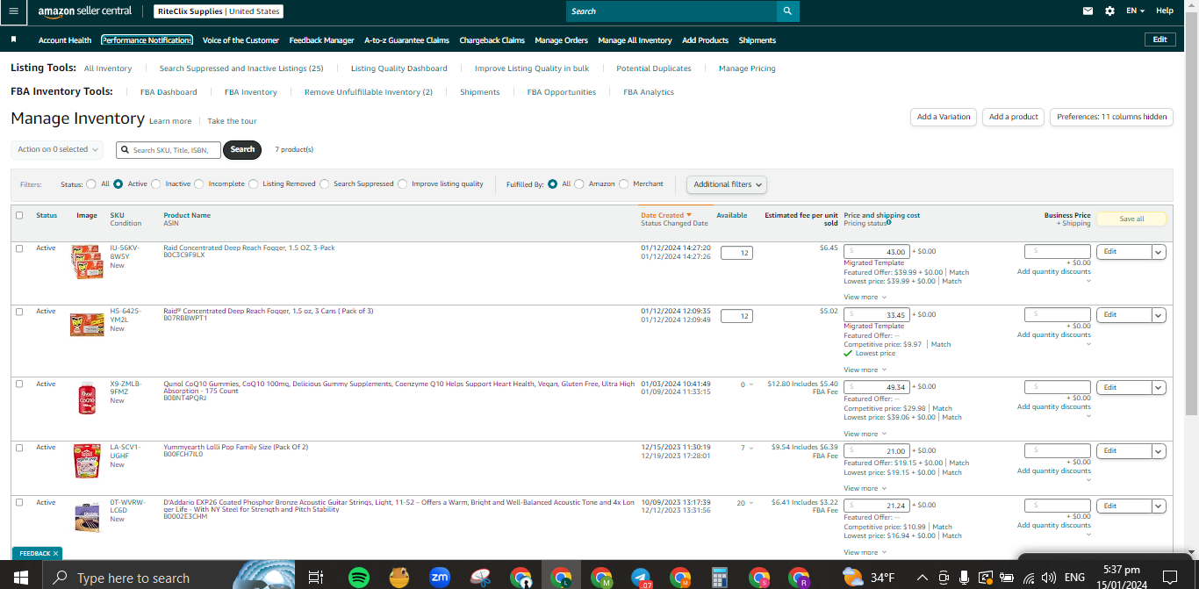Open Task View in the taskbar
The image size is (1199, 589).
316,578
